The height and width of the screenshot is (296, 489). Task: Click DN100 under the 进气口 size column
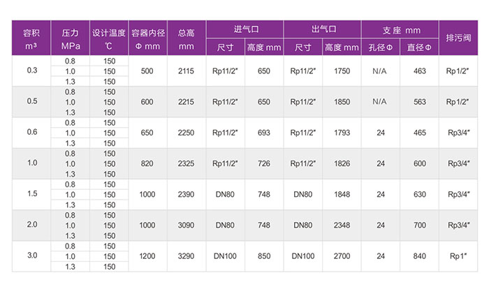225,256
